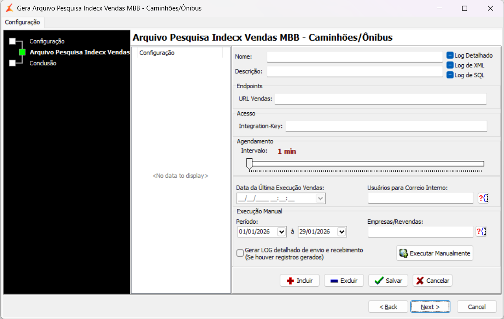Click the green checkmark Salvar icon
504x319 pixels.
[379, 281]
